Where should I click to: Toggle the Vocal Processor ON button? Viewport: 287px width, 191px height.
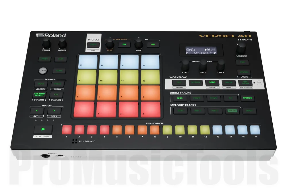(x=124, y=44)
